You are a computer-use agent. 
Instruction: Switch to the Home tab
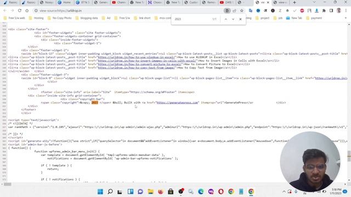click(65, 2)
